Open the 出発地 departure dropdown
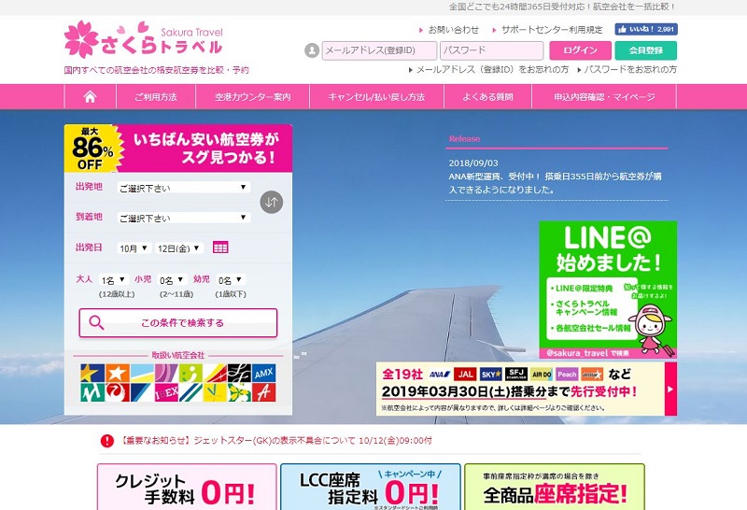This screenshot has width=747, height=510. click(183, 187)
